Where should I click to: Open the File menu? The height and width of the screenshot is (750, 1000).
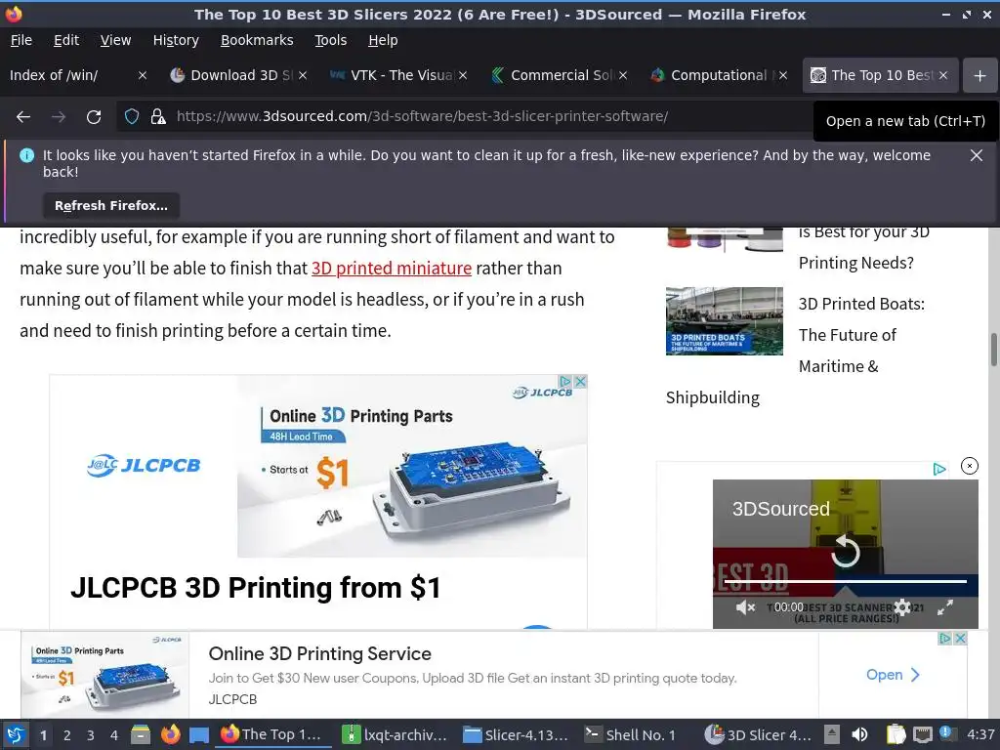pos(21,40)
